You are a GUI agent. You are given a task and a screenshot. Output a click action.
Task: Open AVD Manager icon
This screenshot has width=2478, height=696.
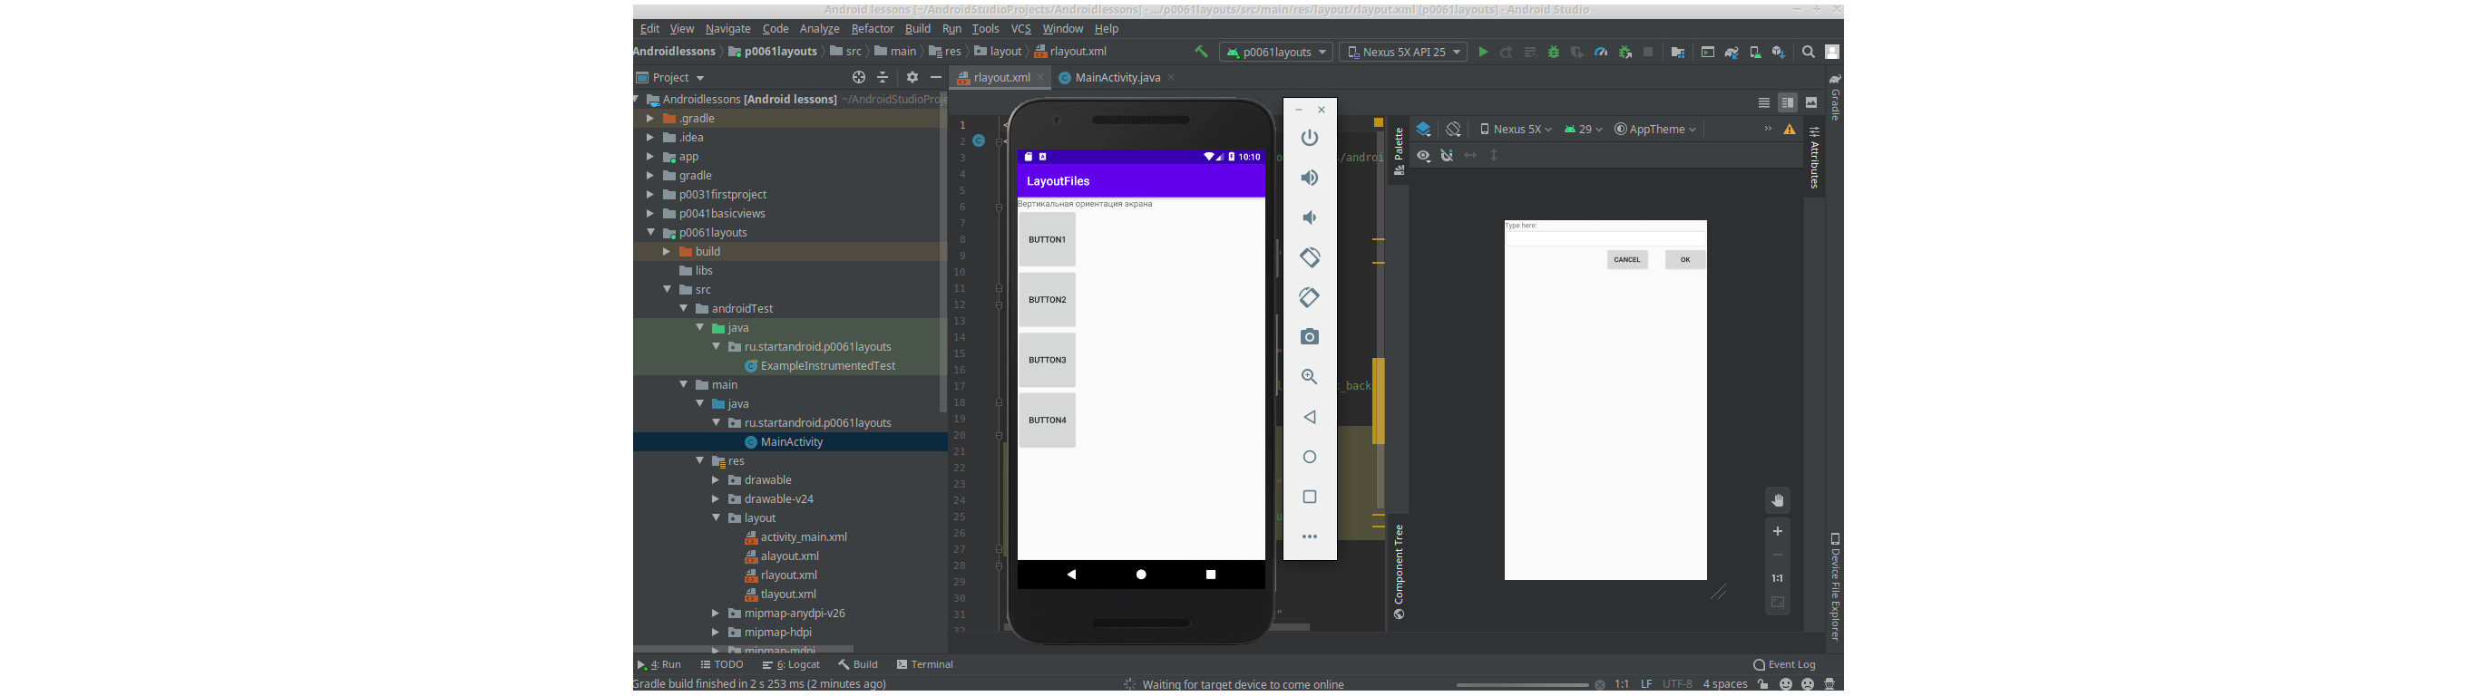pyautogui.click(x=1754, y=52)
